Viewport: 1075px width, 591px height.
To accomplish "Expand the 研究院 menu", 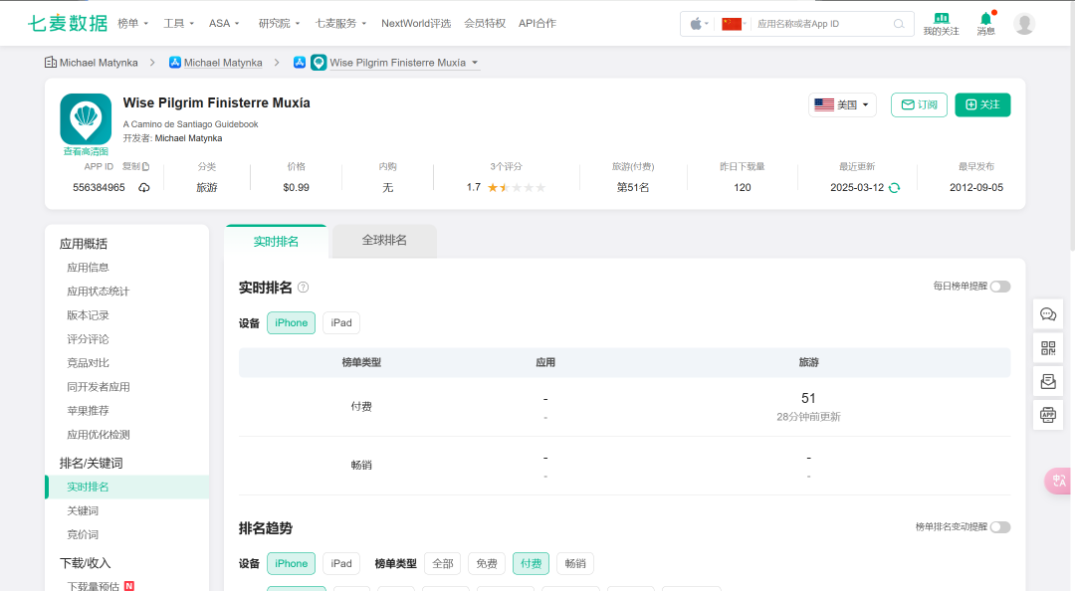I will point(279,23).
